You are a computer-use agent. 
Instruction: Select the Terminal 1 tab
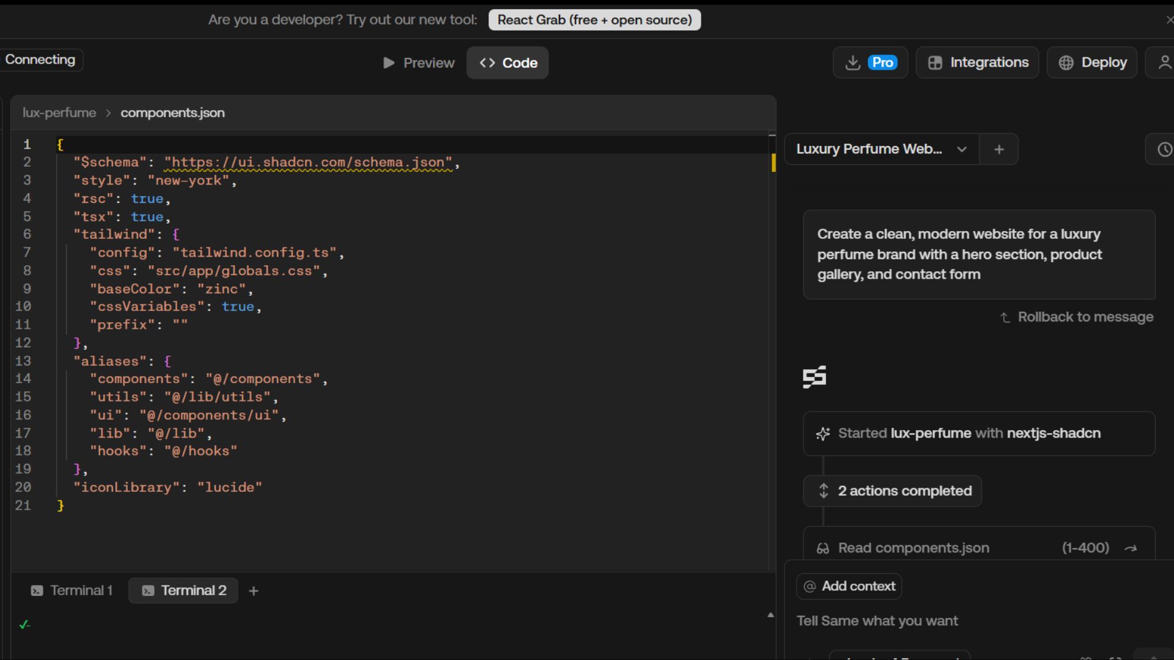point(72,591)
